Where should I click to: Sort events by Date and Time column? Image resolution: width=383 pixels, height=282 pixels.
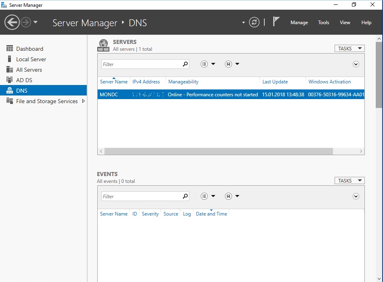(x=211, y=214)
